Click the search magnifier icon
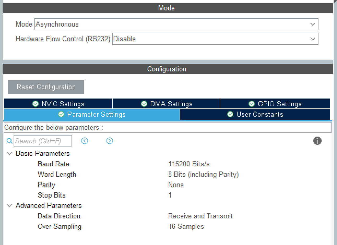Viewport: 337px width, 245px height. click(9, 141)
